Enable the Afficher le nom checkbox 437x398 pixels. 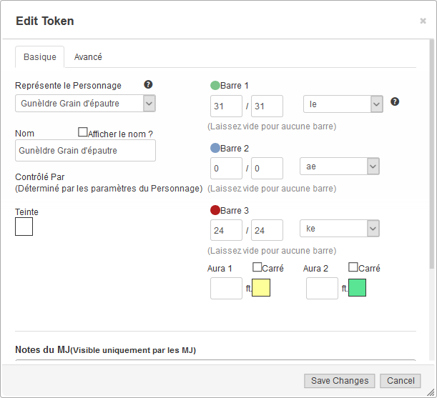pyautogui.click(x=83, y=132)
